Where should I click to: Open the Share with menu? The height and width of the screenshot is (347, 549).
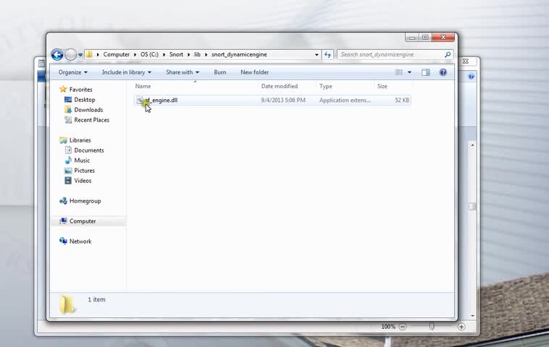click(x=183, y=72)
